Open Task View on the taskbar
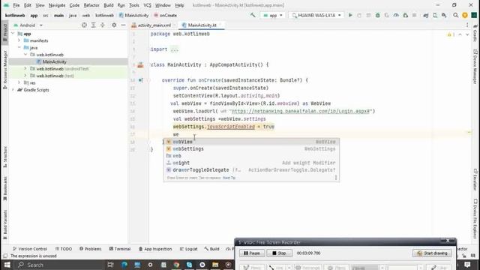This screenshot has height=270, width=480. (110, 265)
